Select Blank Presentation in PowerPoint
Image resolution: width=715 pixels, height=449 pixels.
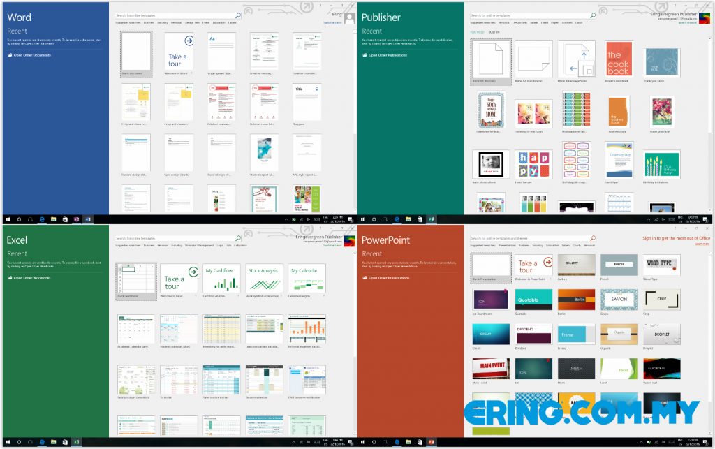pos(491,268)
